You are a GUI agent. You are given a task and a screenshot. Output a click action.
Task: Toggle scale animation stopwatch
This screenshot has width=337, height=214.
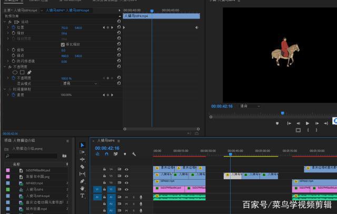tap(14, 33)
